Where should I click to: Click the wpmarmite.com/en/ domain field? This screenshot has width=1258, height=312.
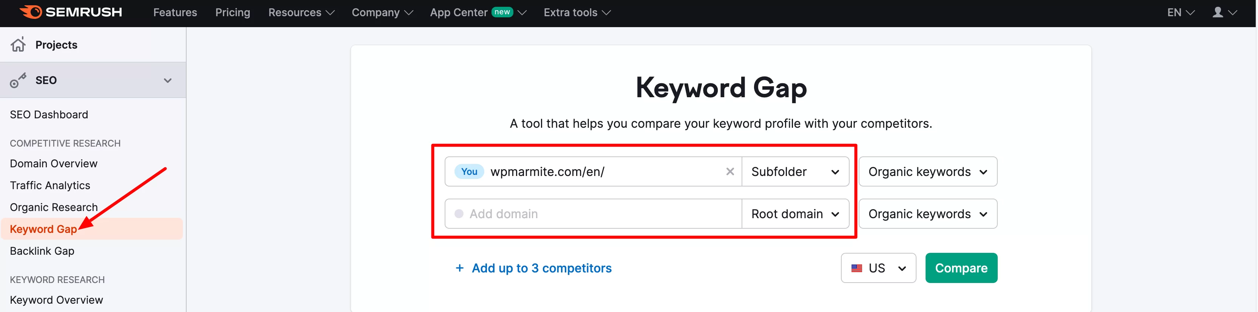[593, 171]
